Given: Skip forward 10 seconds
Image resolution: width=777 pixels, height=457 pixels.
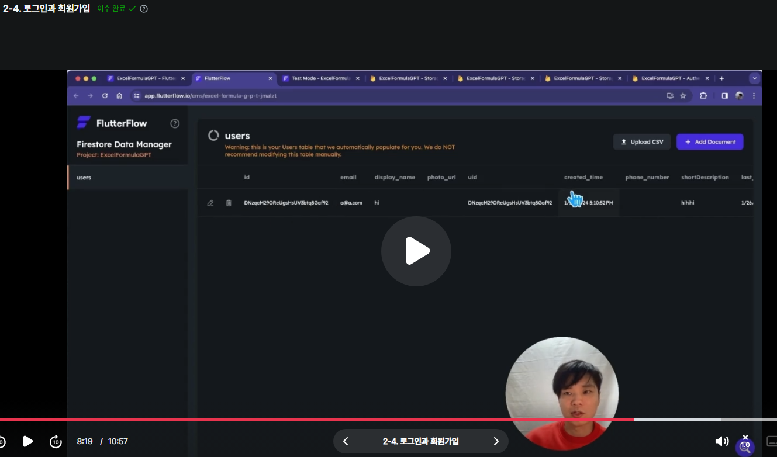Looking at the screenshot, I should [56, 441].
